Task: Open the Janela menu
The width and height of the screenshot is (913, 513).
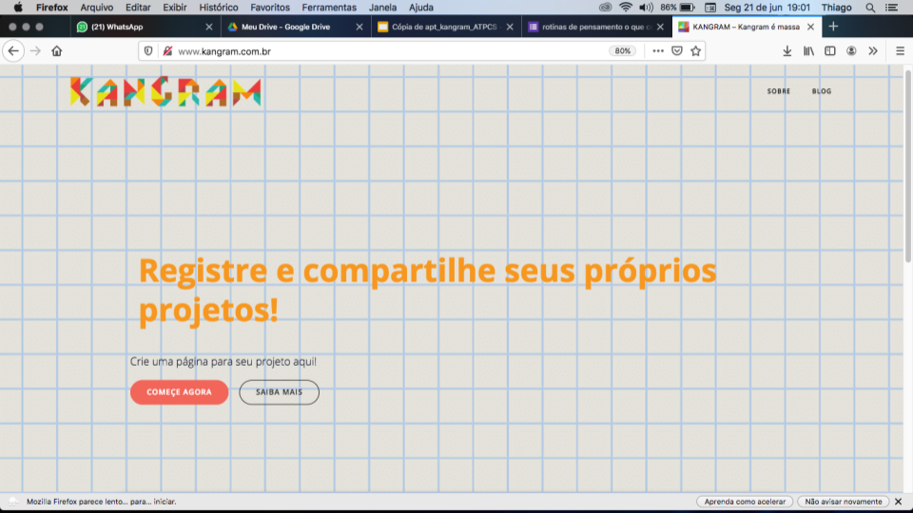Action: coord(382,8)
